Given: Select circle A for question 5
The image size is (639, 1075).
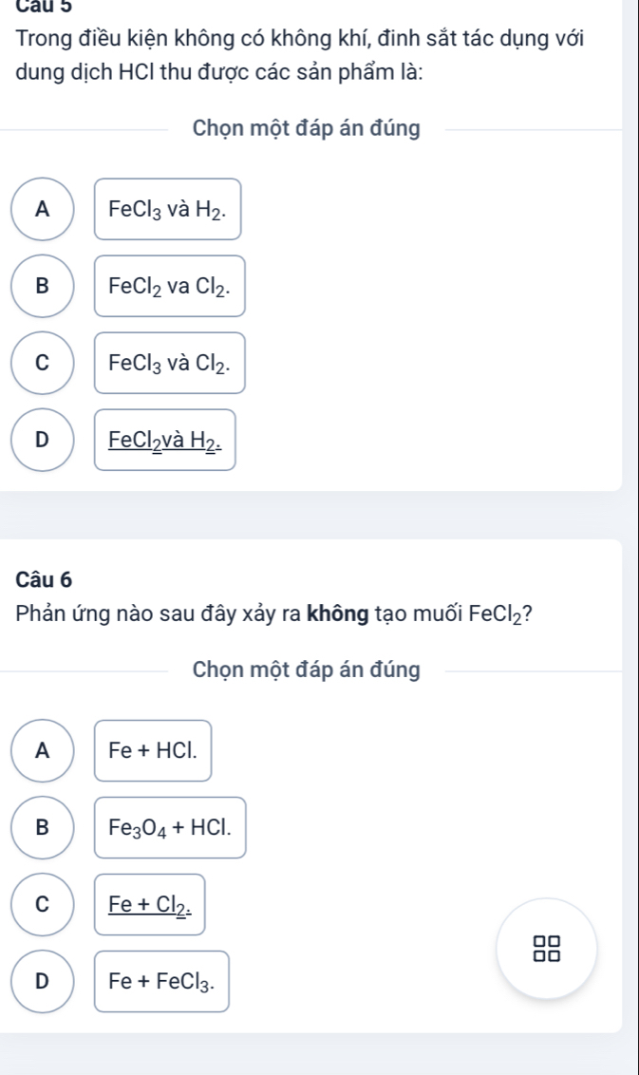Looking at the screenshot, I should point(42,209).
